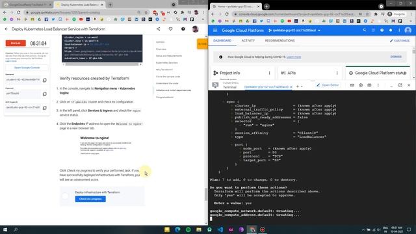Click the help icon in Cloud Console header
The height and width of the screenshot is (234, 416).
(382, 31)
